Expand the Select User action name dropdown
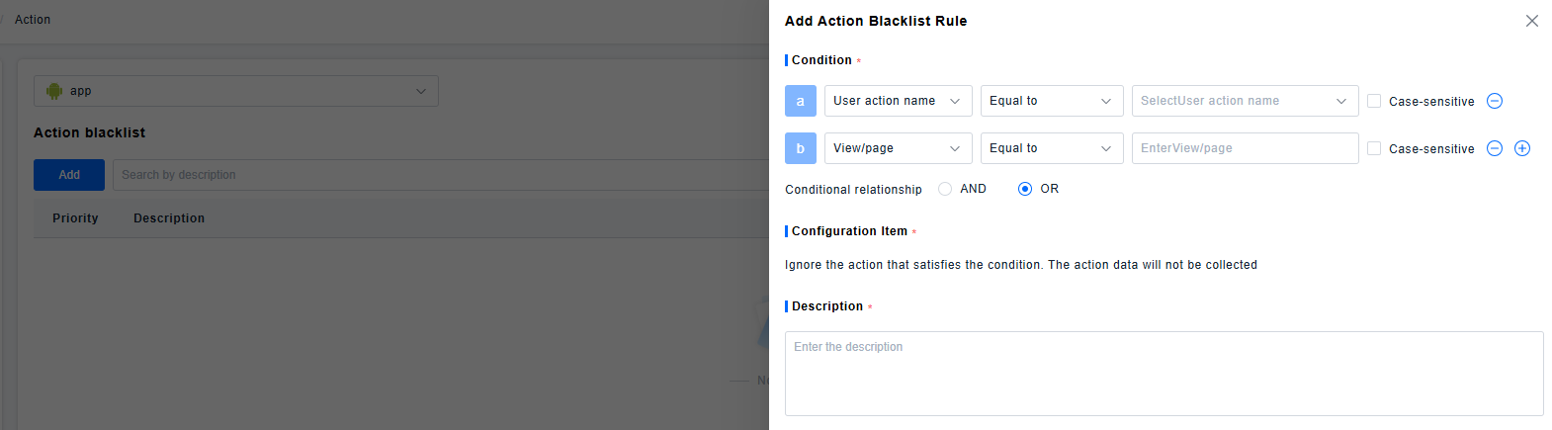 click(1244, 101)
